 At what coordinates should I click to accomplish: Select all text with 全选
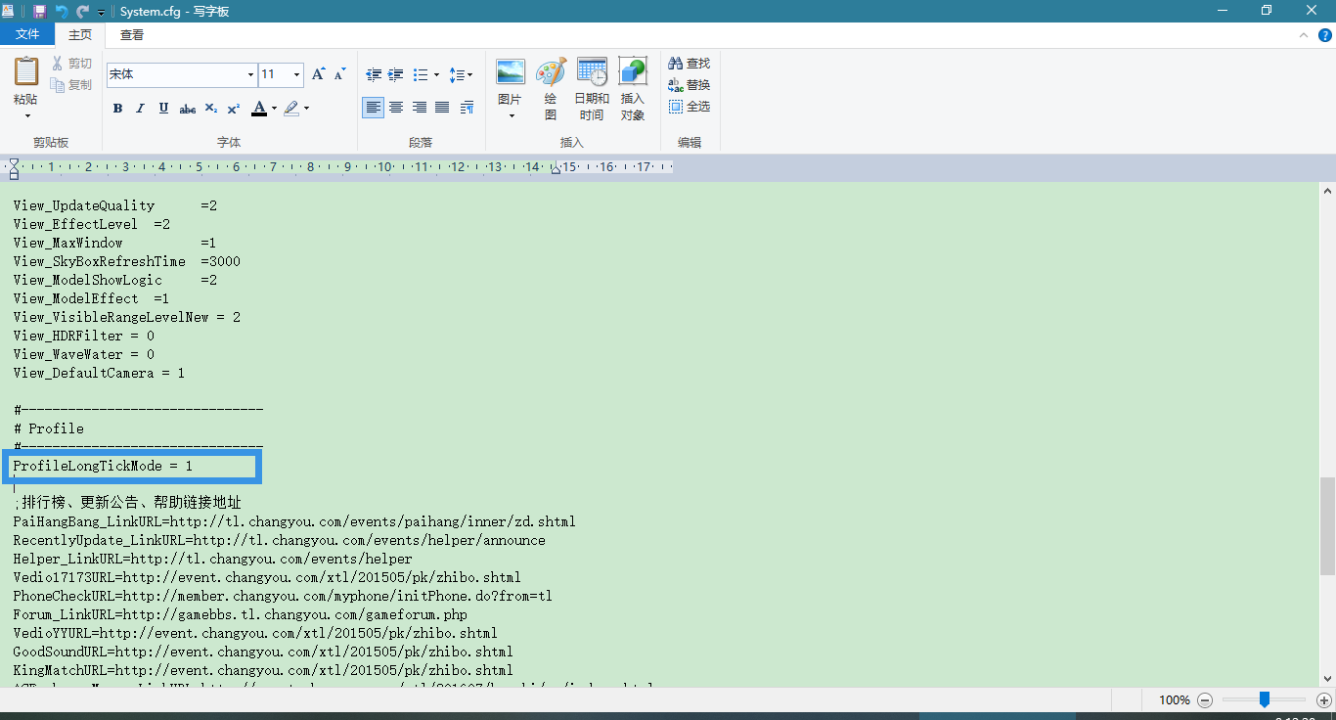[690, 107]
